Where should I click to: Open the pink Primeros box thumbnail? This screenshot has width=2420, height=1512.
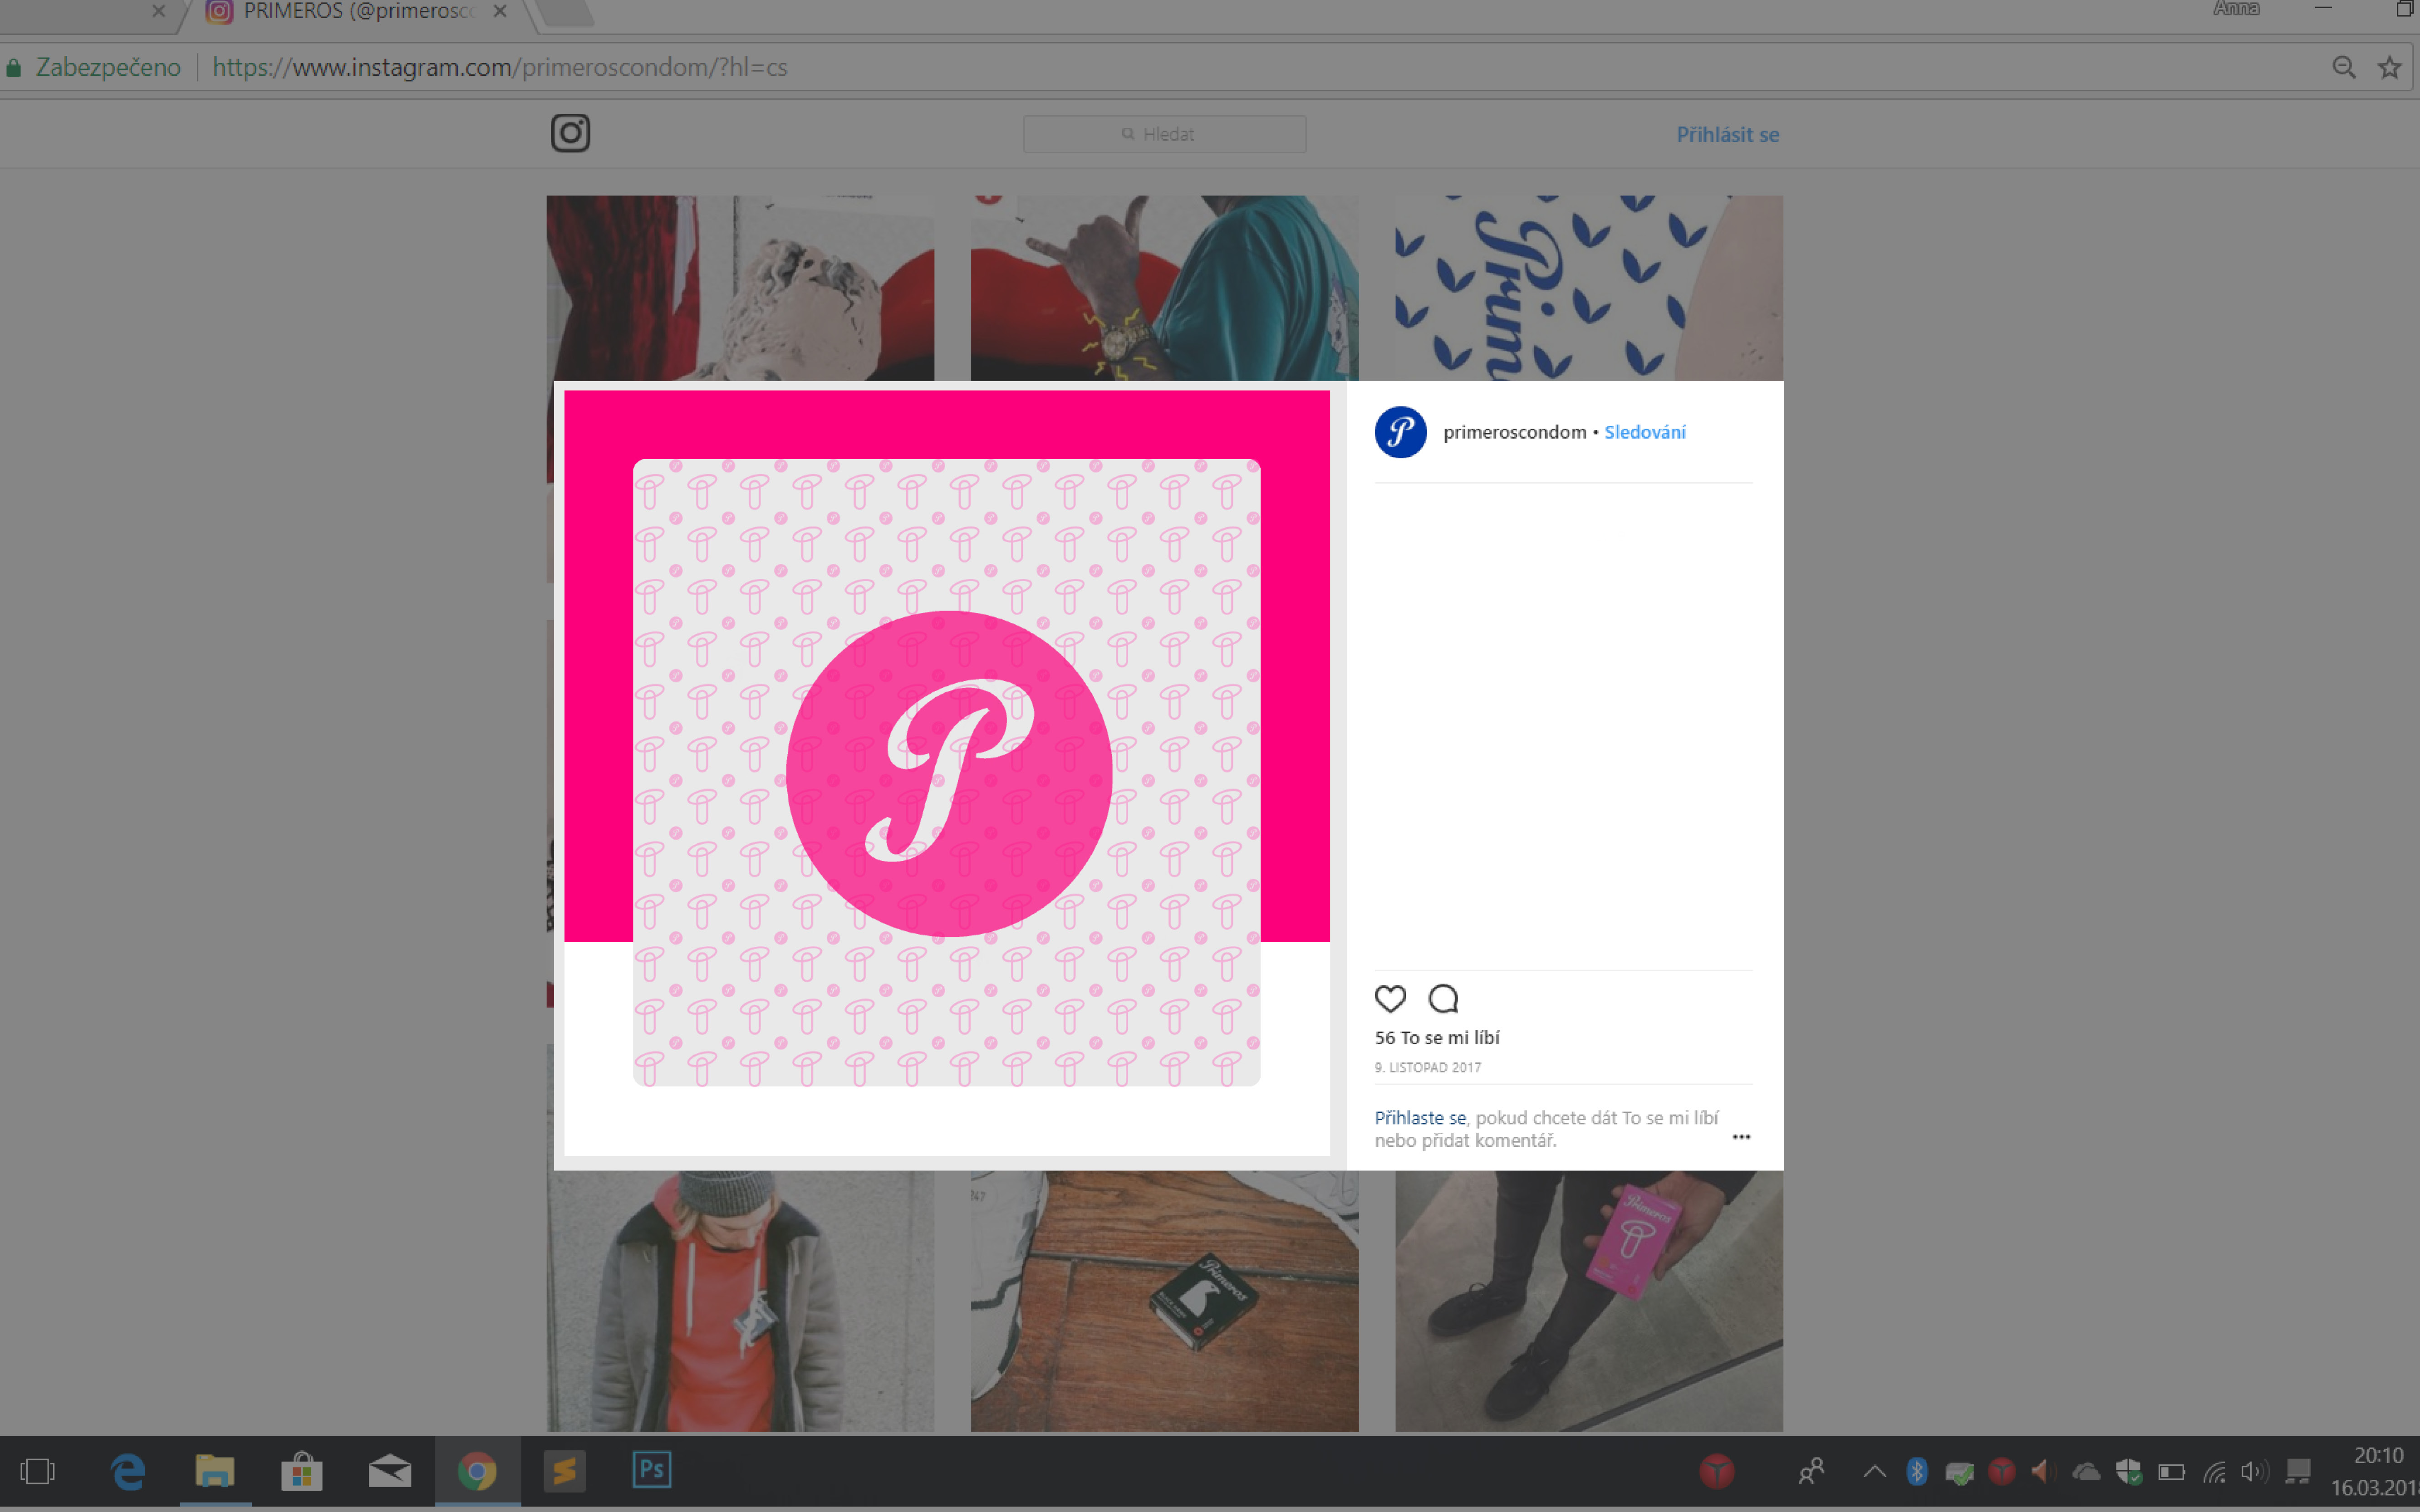tap(1588, 1300)
